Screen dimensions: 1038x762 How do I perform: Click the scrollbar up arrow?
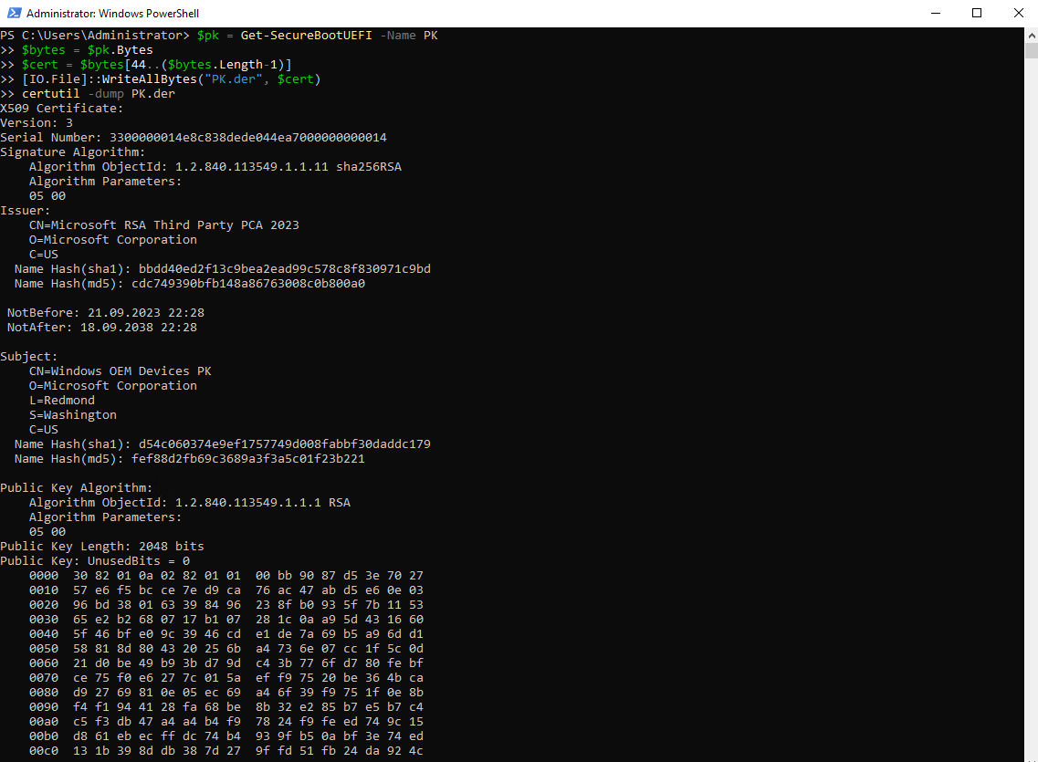pos(1031,35)
